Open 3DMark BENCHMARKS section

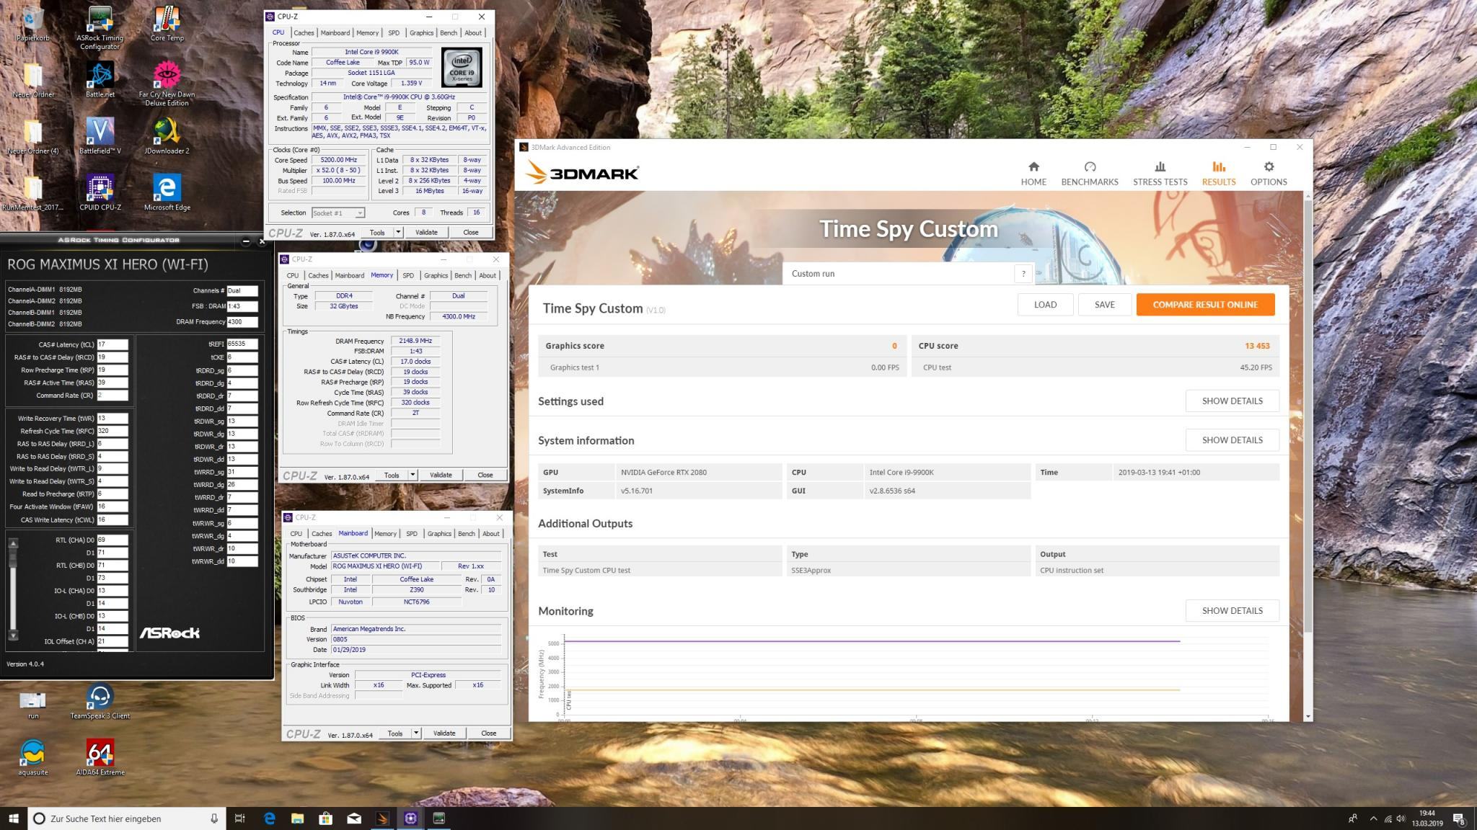[1089, 174]
